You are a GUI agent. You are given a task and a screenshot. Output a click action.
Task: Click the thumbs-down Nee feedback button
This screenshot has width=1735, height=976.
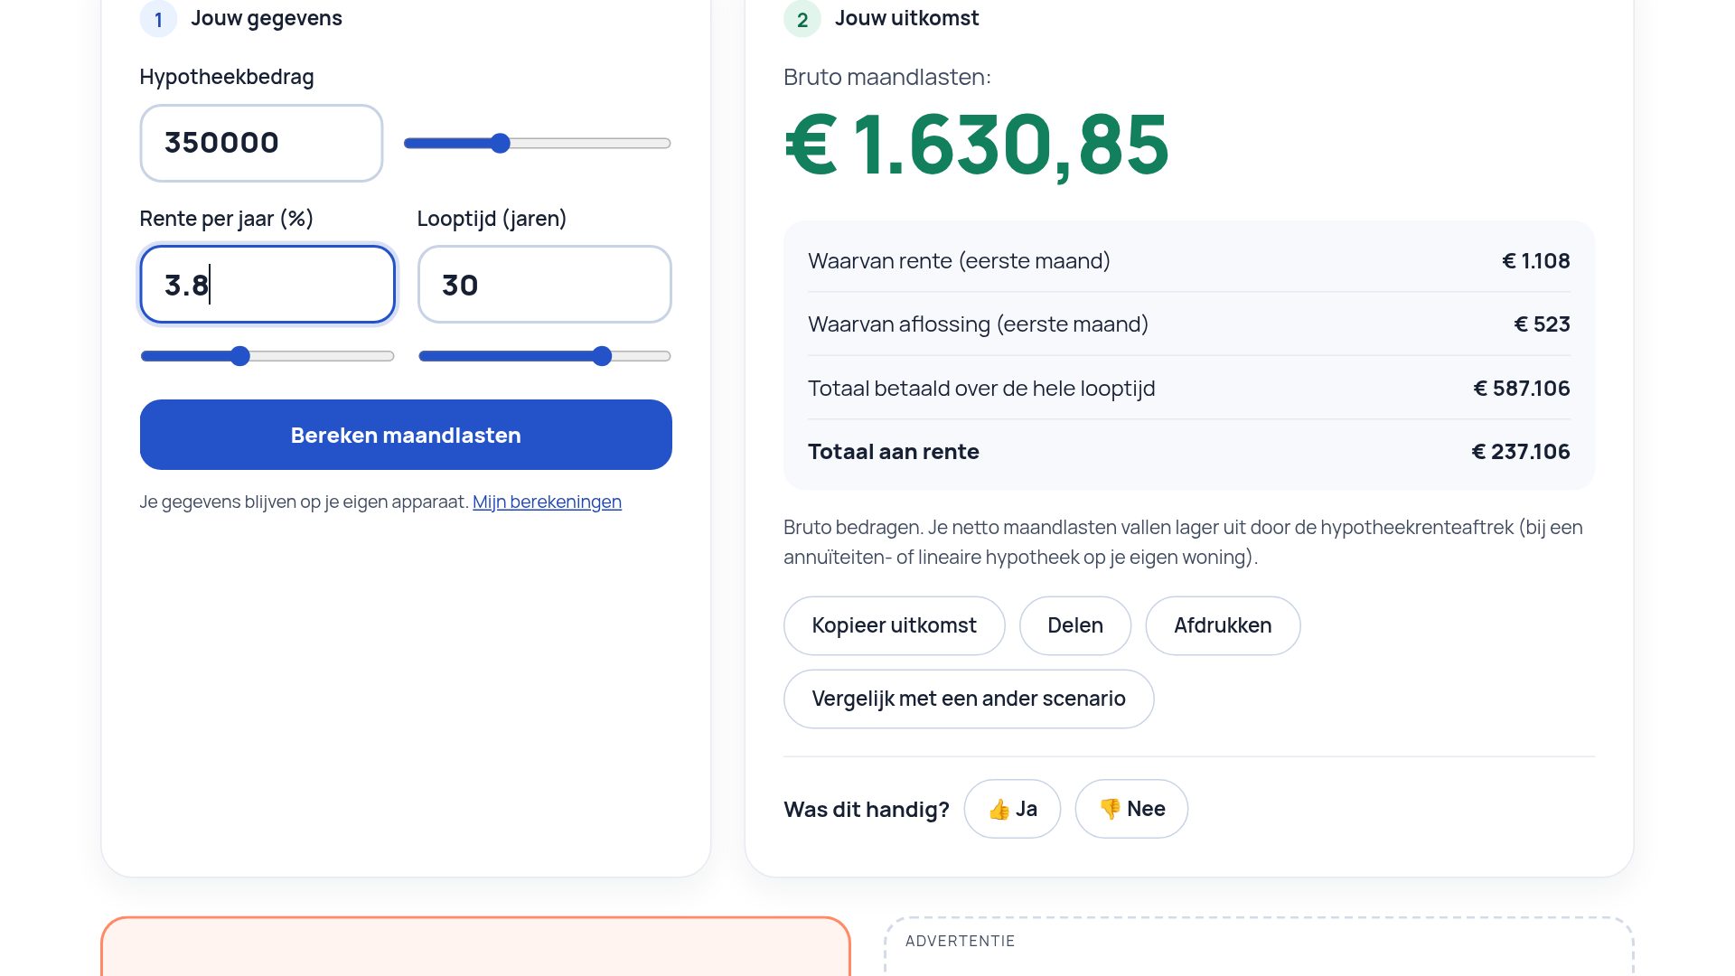(x=1131, y=809)
